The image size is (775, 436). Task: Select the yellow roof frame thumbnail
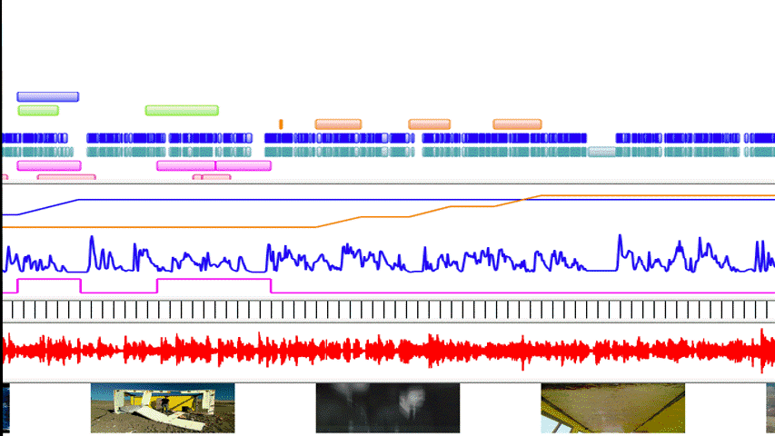click(x=612, y=408)
